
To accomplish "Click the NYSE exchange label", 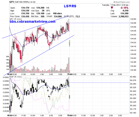I will pyautogui.click(x=33, y=2).
